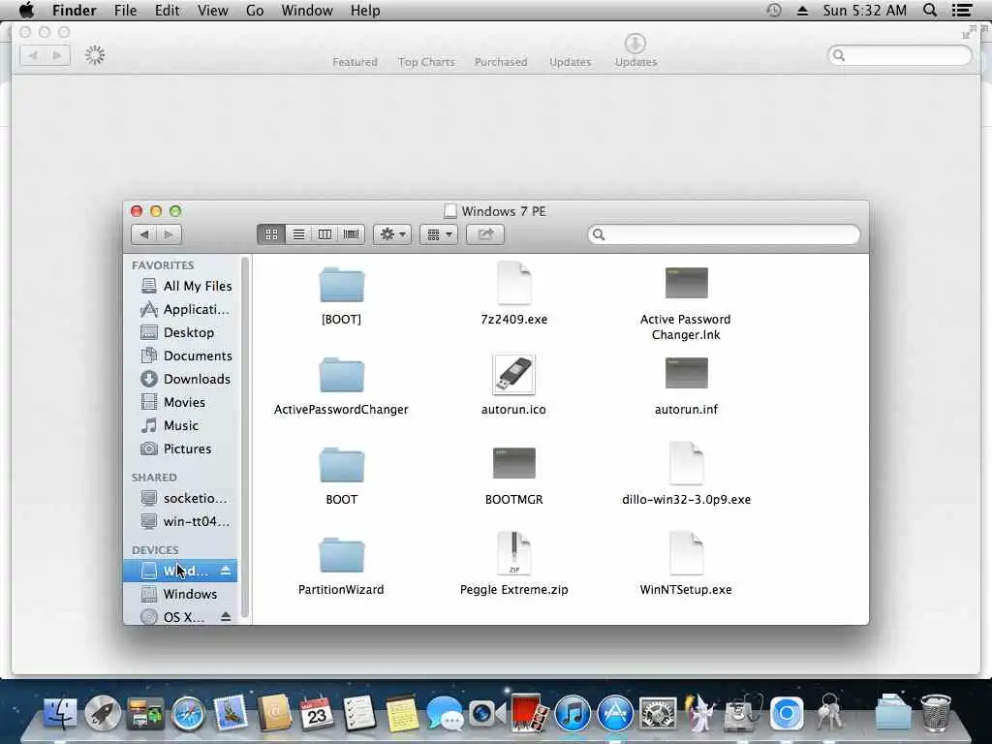Open the Time Machine menu bar icon
The height and width of the screenshot is (744, 992).
[x=773, y=10]
